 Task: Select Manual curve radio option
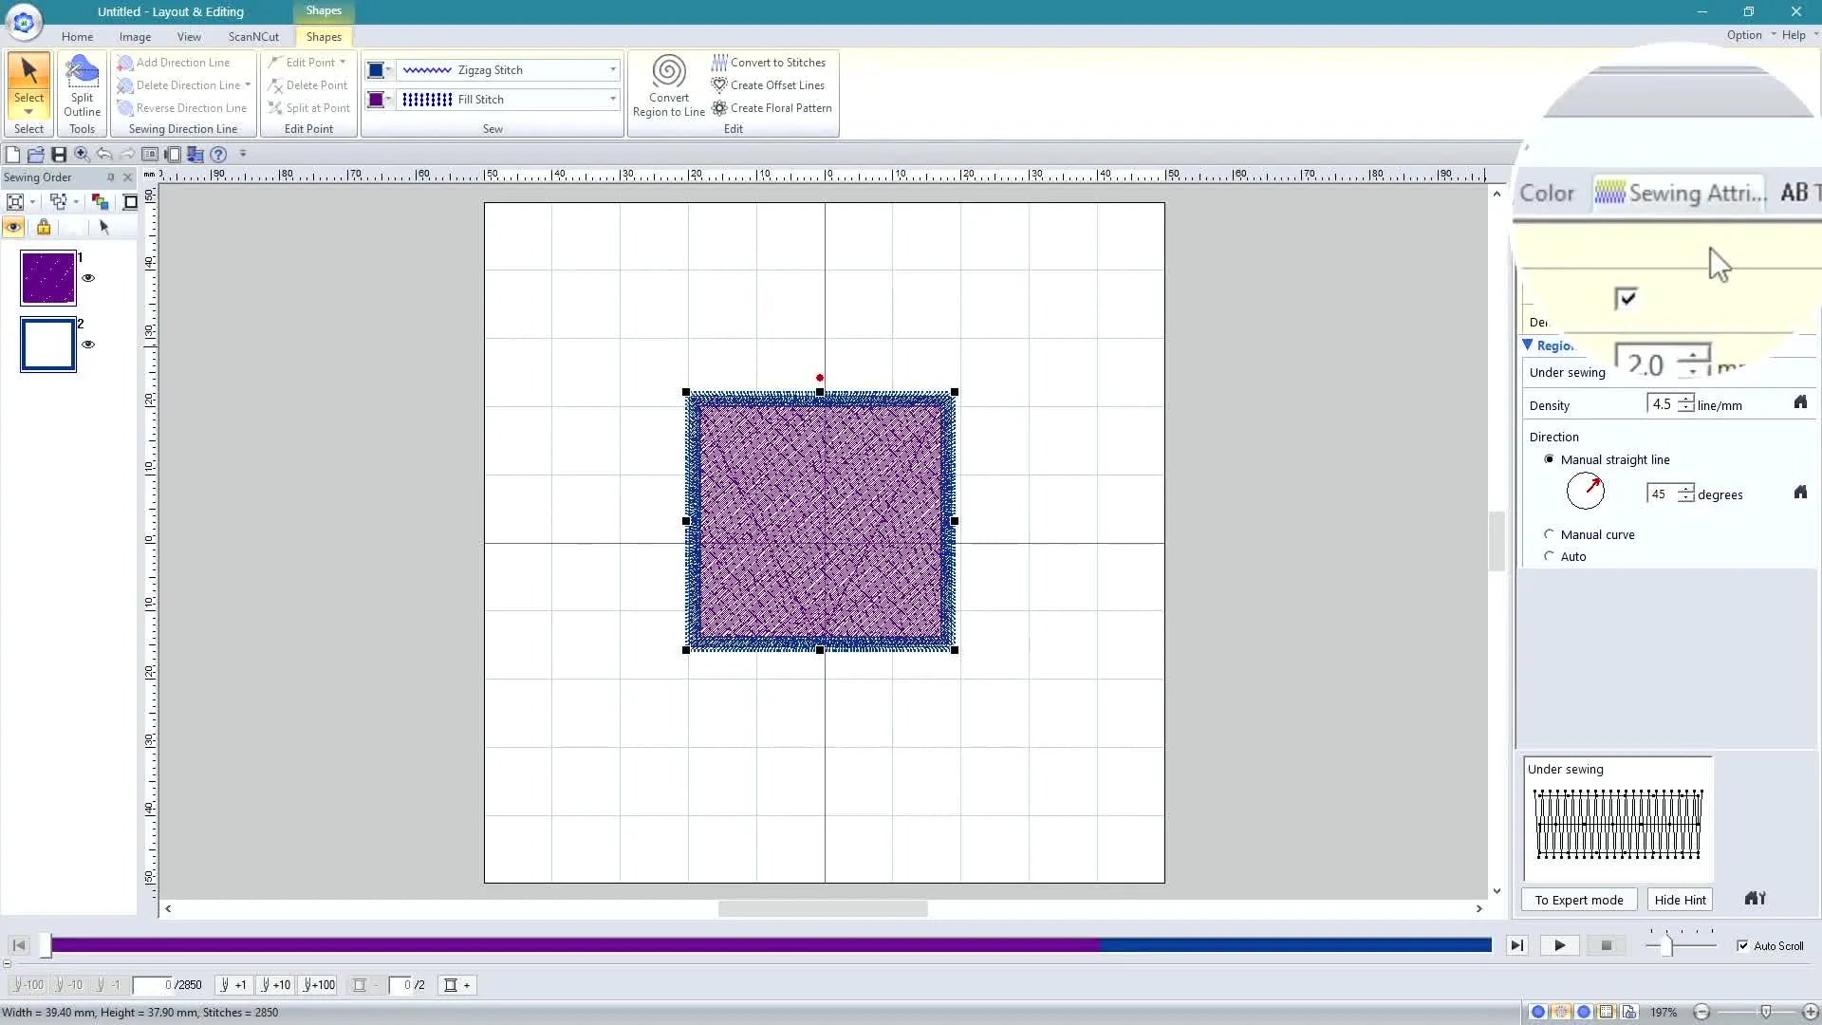coord(1549,534)
